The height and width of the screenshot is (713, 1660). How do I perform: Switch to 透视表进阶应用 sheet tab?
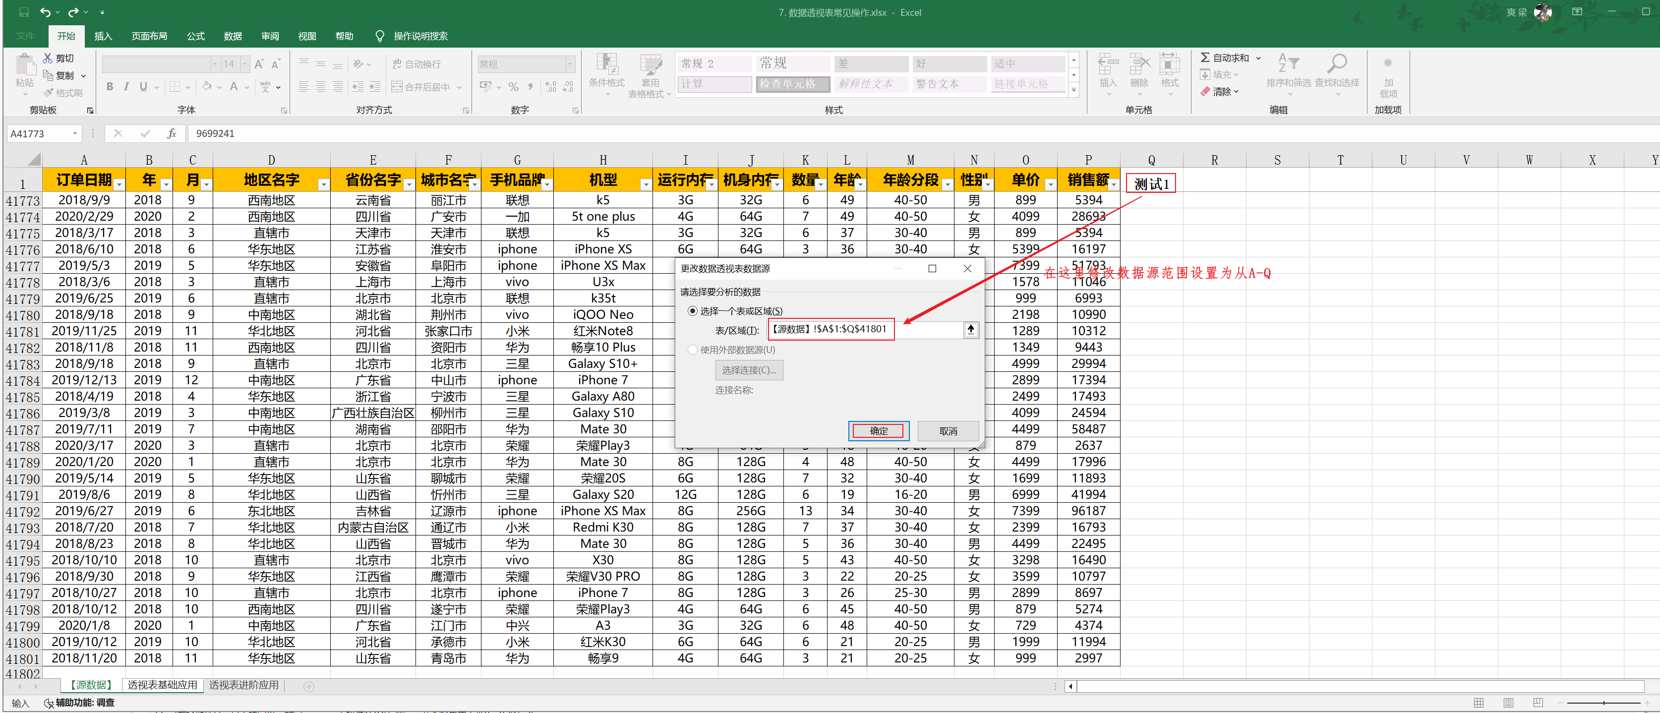(x=243, y=685)
